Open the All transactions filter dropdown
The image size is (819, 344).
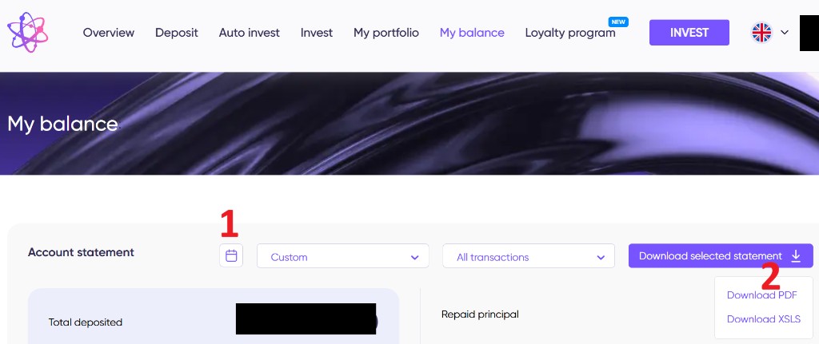coord(528,257)
